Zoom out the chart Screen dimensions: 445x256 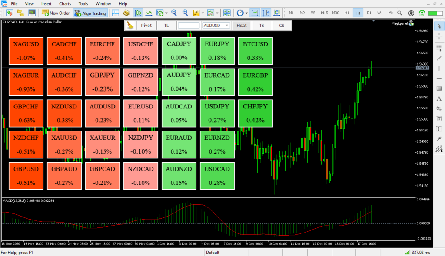(174, 13)
